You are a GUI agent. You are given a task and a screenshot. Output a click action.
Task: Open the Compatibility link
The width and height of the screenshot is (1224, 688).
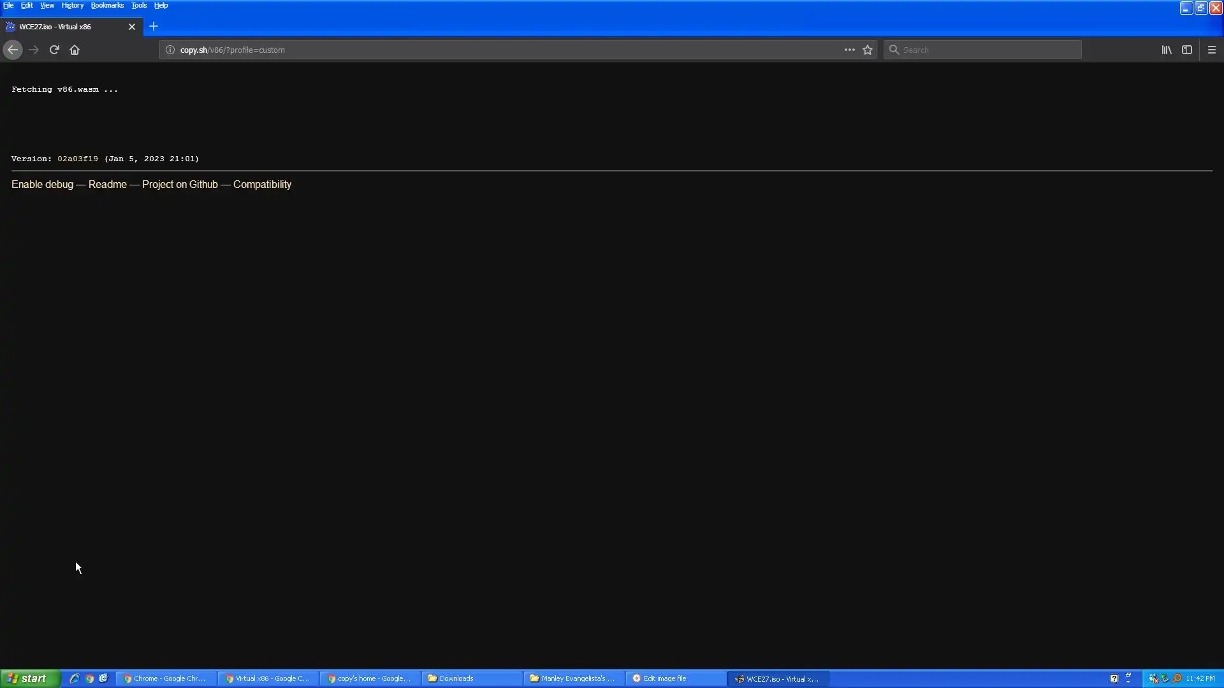(262, 184)
